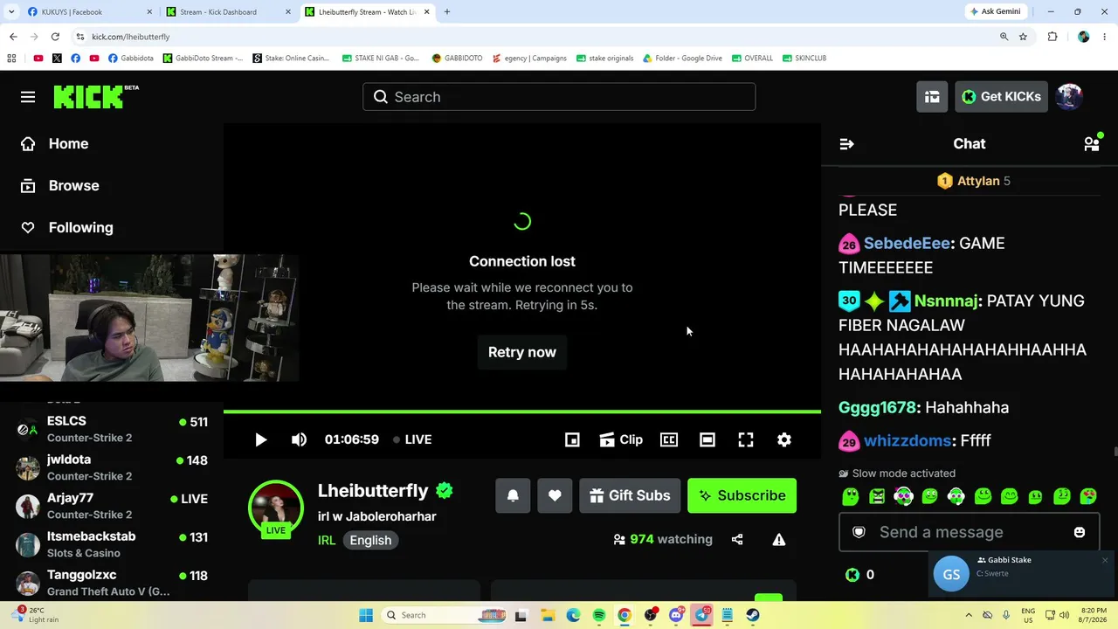Open the Kick hamburger sidebar menu
The height and width of the screenshot is (629, 1118).
click(28, 97)
